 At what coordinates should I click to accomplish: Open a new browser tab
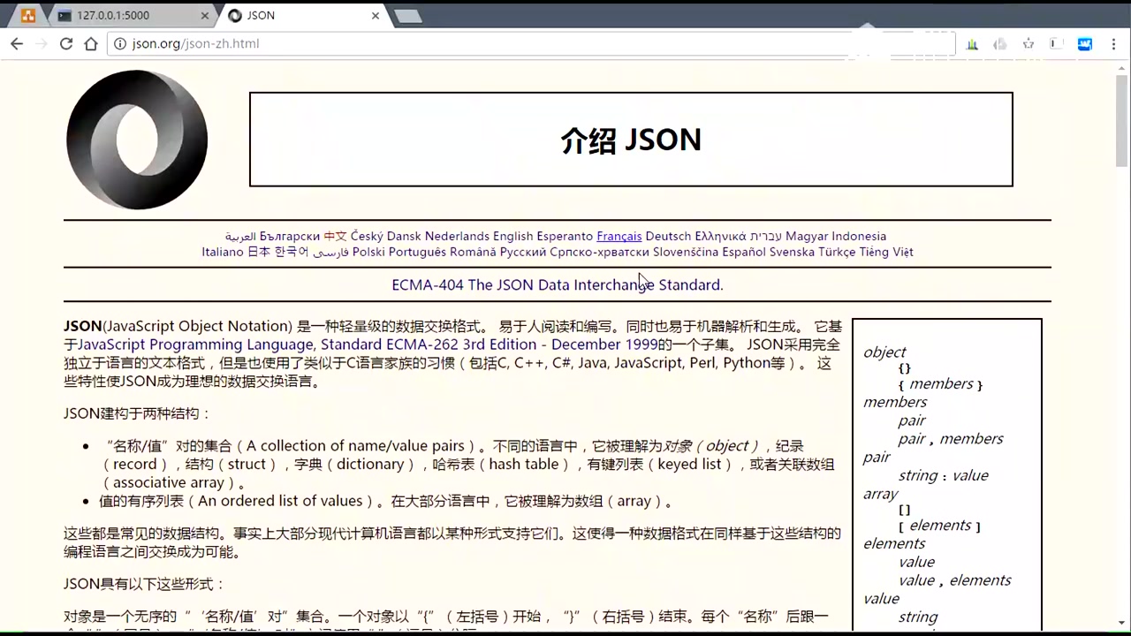[x=407, y=14]
